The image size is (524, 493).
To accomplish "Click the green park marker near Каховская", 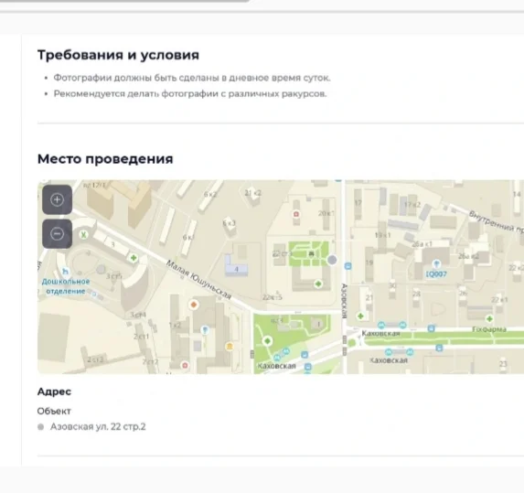I will pyautogui.click(x=267, y=341).
